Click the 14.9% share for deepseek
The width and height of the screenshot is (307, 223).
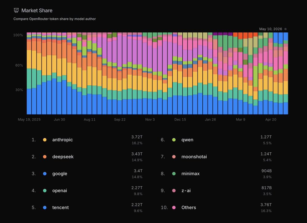[x=137, y=160]
